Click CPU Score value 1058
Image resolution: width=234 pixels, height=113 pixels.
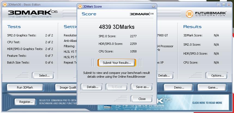coord(133,52)
